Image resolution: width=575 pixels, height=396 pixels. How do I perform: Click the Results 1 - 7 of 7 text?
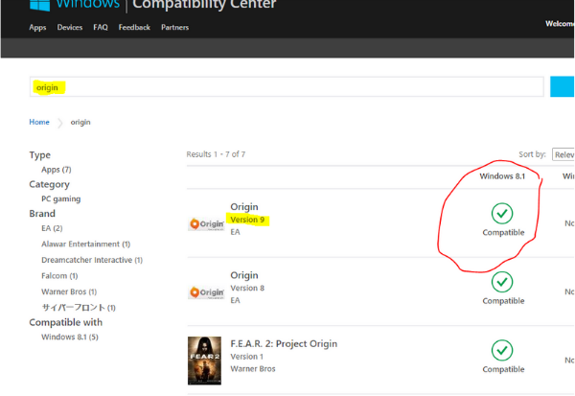[x=216, y=154]
